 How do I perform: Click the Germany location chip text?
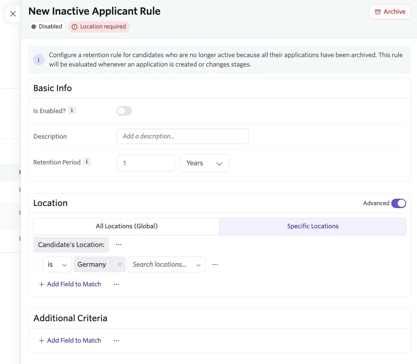coord(92,264)
